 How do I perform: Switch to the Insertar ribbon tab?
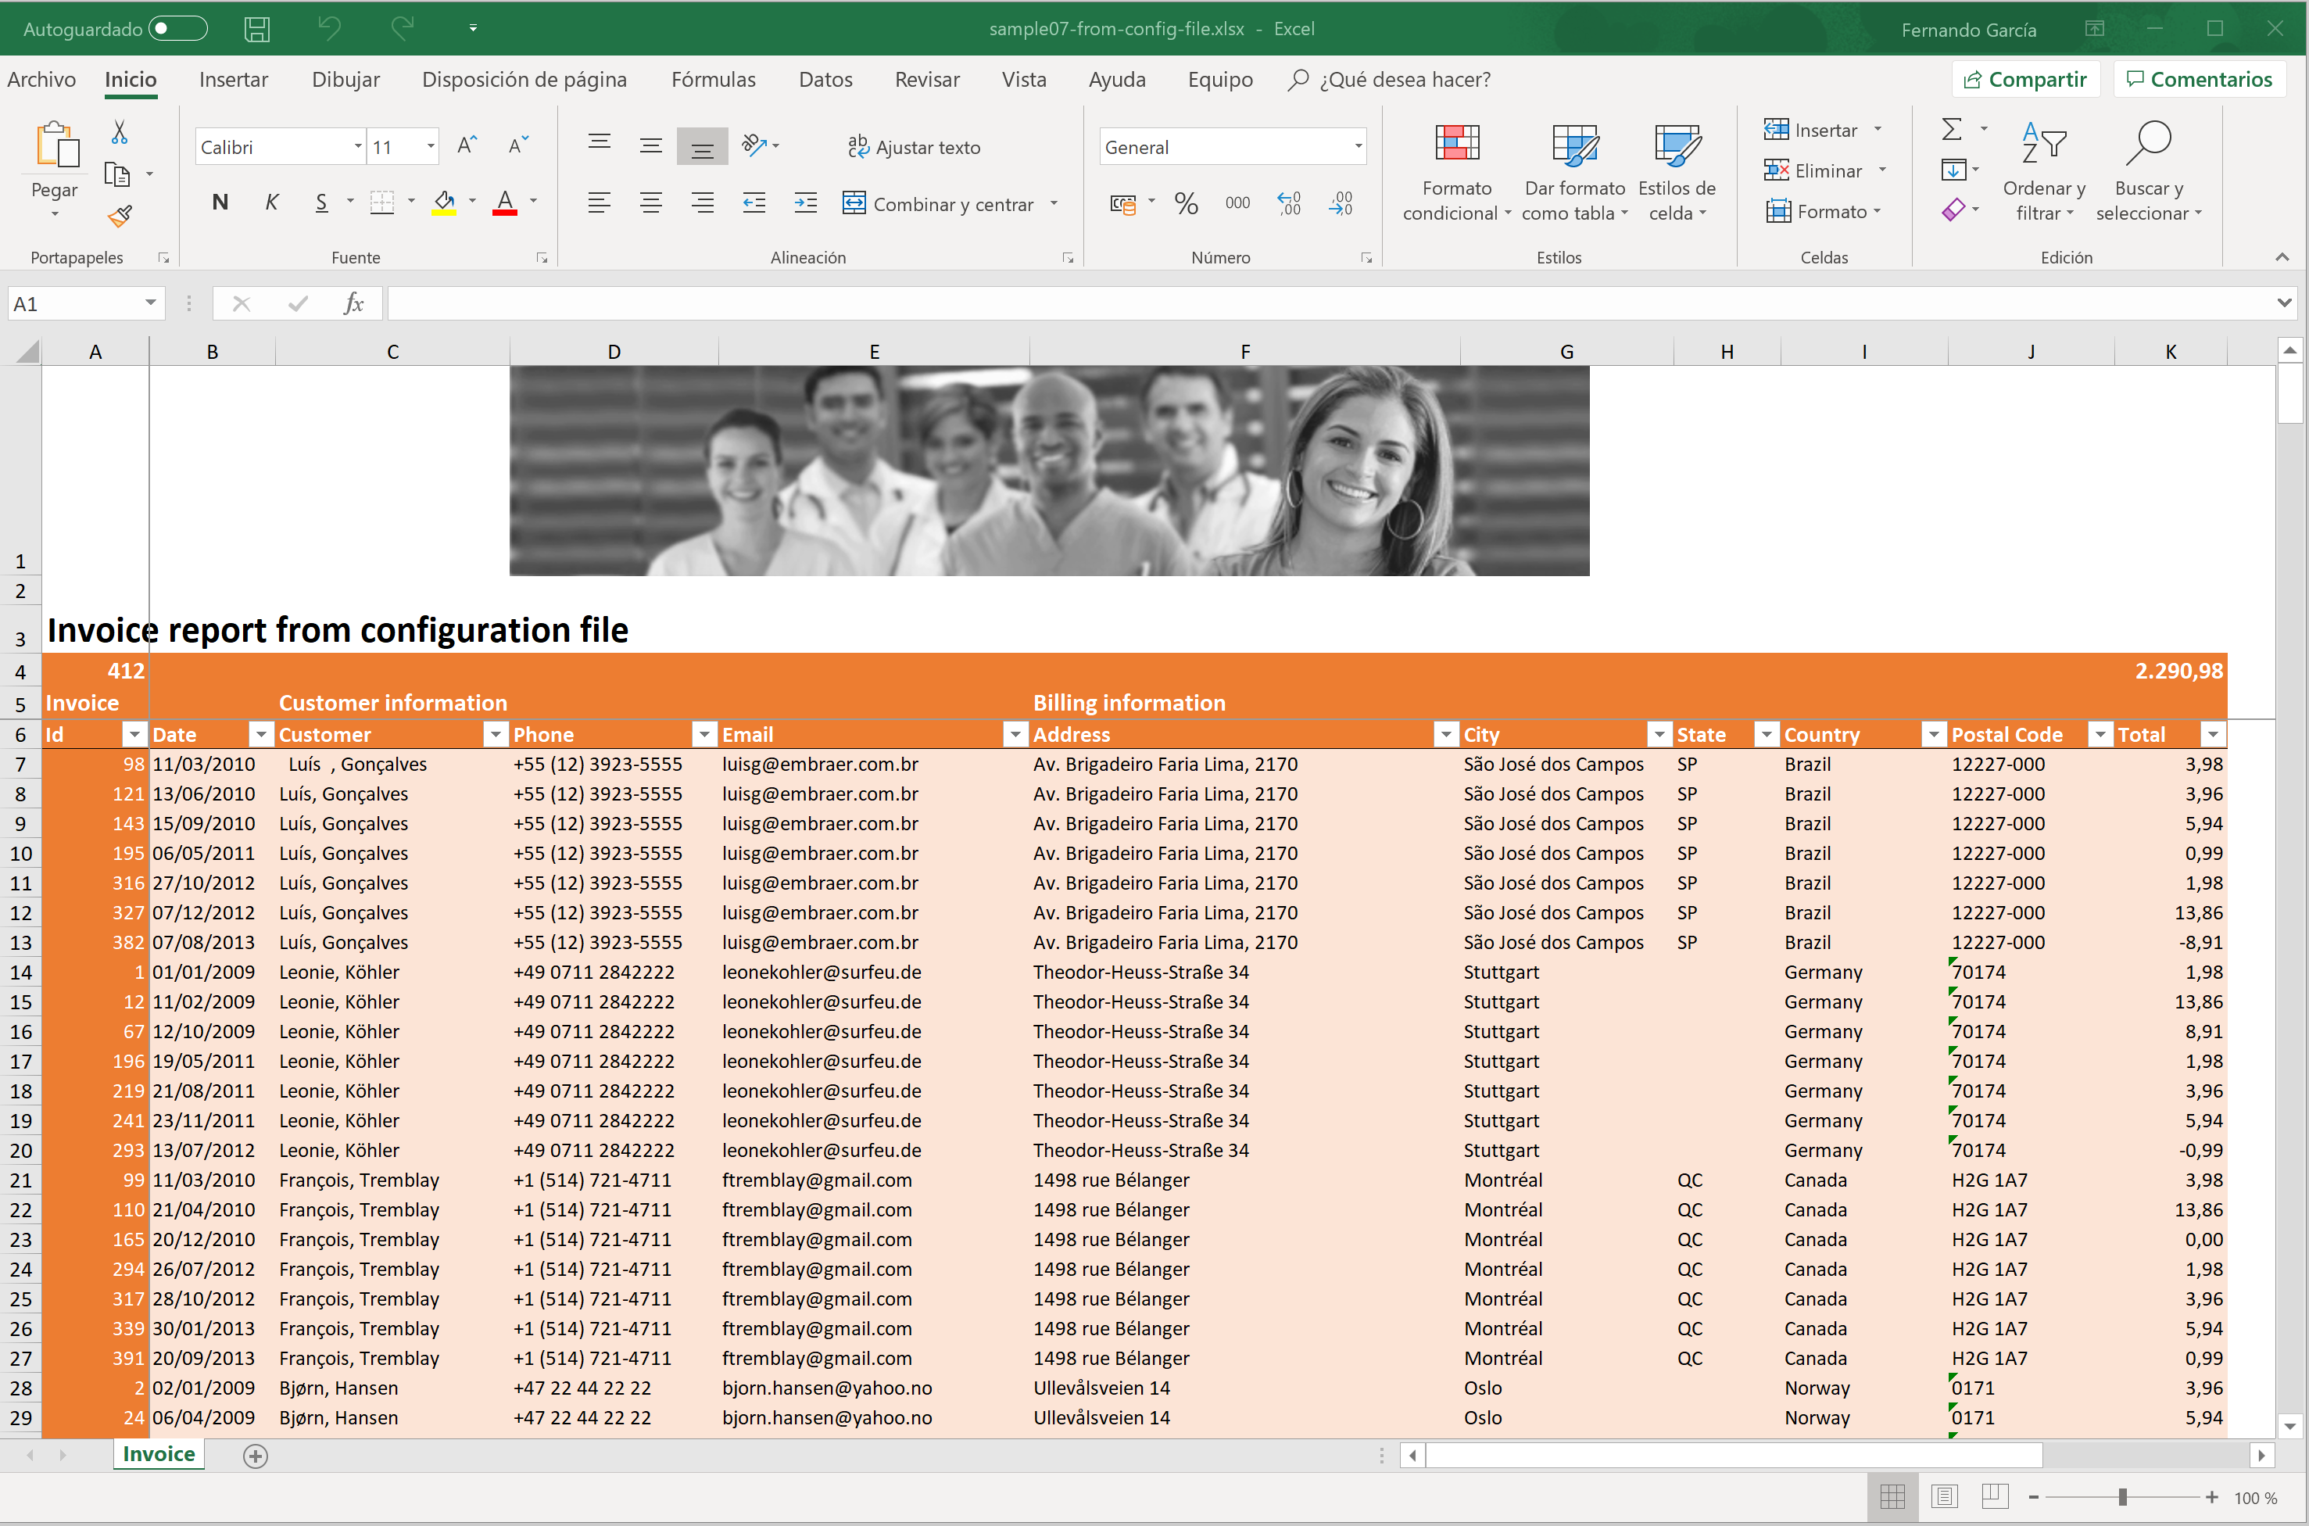234,80
